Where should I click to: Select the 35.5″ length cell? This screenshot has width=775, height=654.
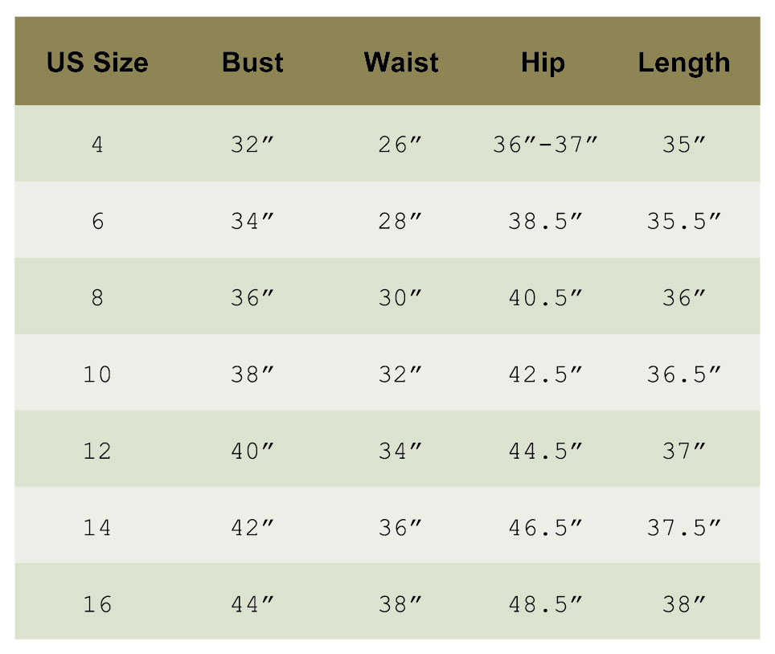pos(683,221)
